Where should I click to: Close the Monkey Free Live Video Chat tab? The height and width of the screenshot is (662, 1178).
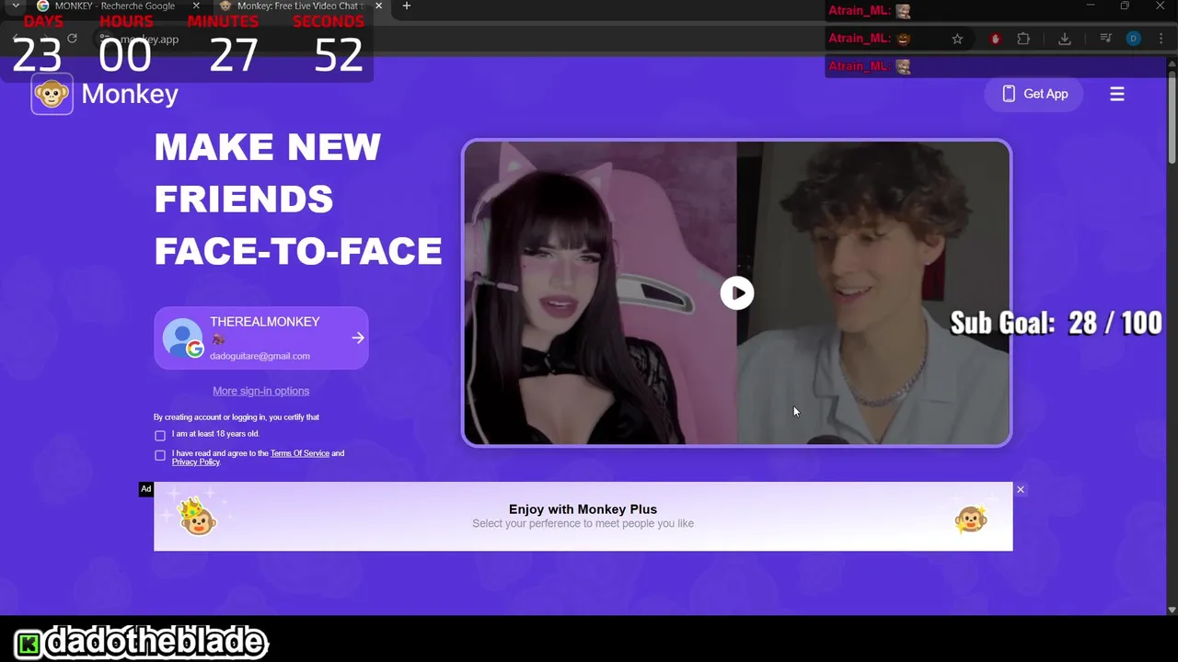point(378,6)
